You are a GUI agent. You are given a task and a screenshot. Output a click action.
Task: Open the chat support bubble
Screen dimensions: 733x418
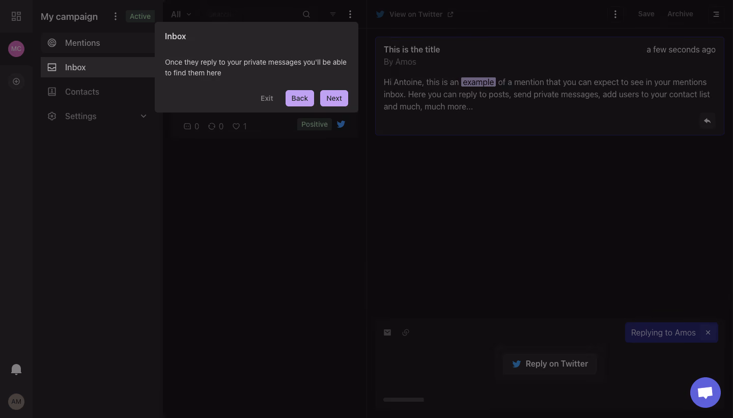coord(706,393)
